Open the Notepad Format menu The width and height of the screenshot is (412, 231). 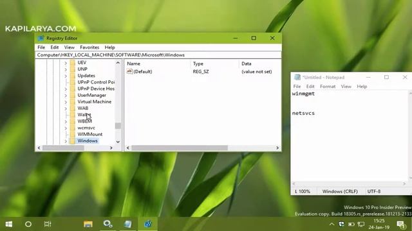pyautogui.click(x=328, y=87)
